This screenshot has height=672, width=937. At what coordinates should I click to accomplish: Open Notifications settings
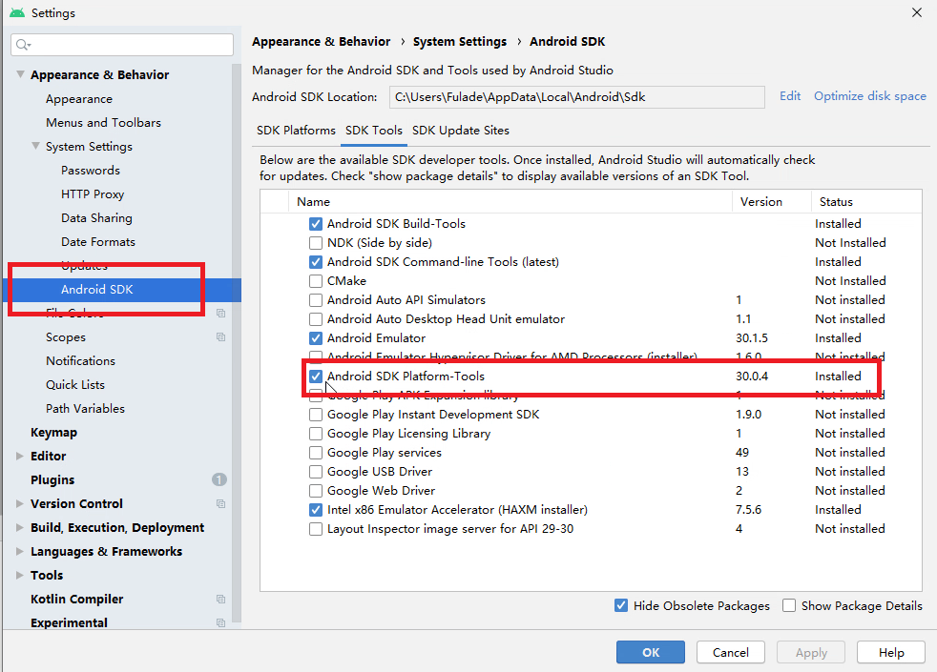[81, 361]
